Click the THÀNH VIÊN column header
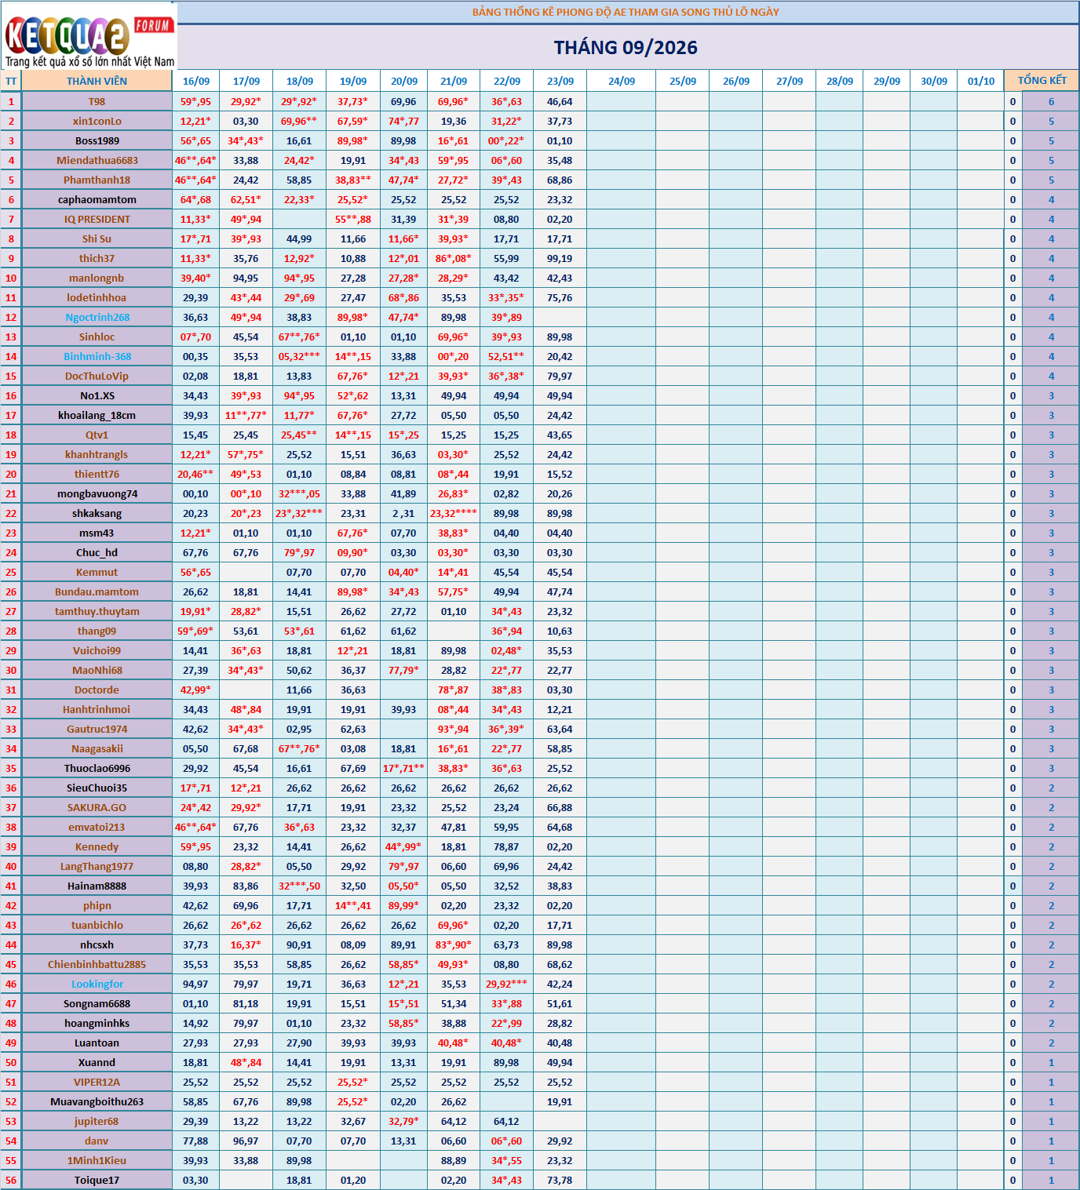Screen dimensions: 1080x1190 pos(97,81)
